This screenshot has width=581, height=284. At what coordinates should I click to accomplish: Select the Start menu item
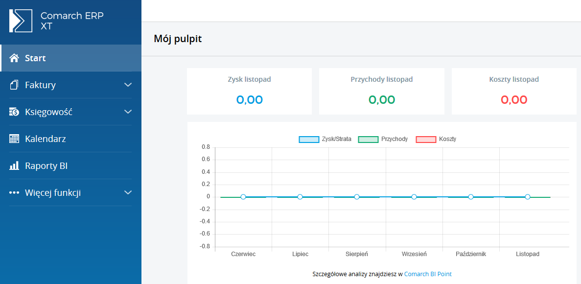pos(71,58)
